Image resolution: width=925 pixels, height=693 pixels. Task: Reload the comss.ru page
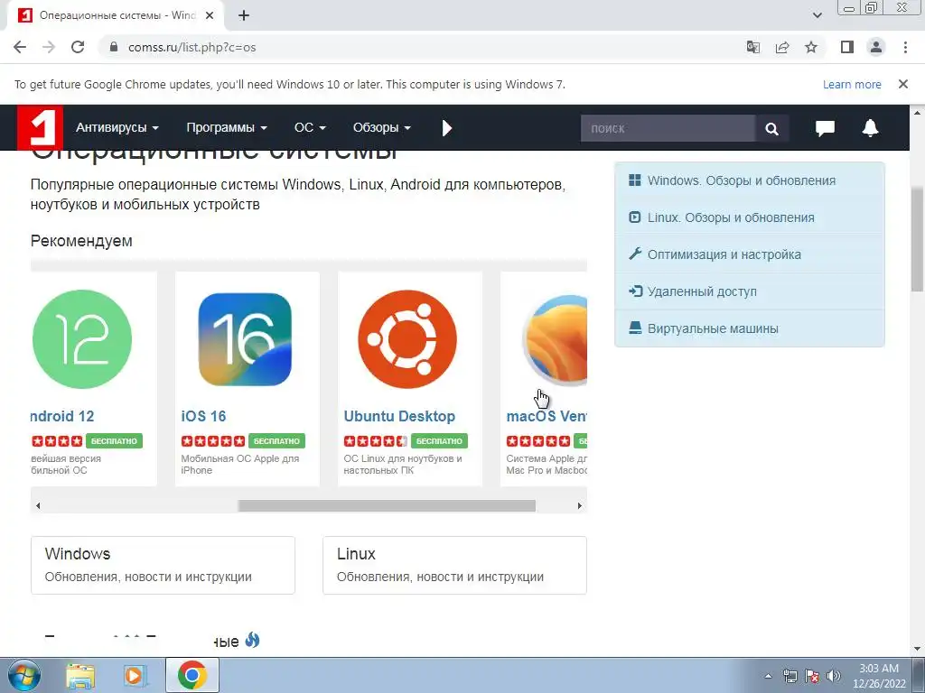tap(78, 47)
